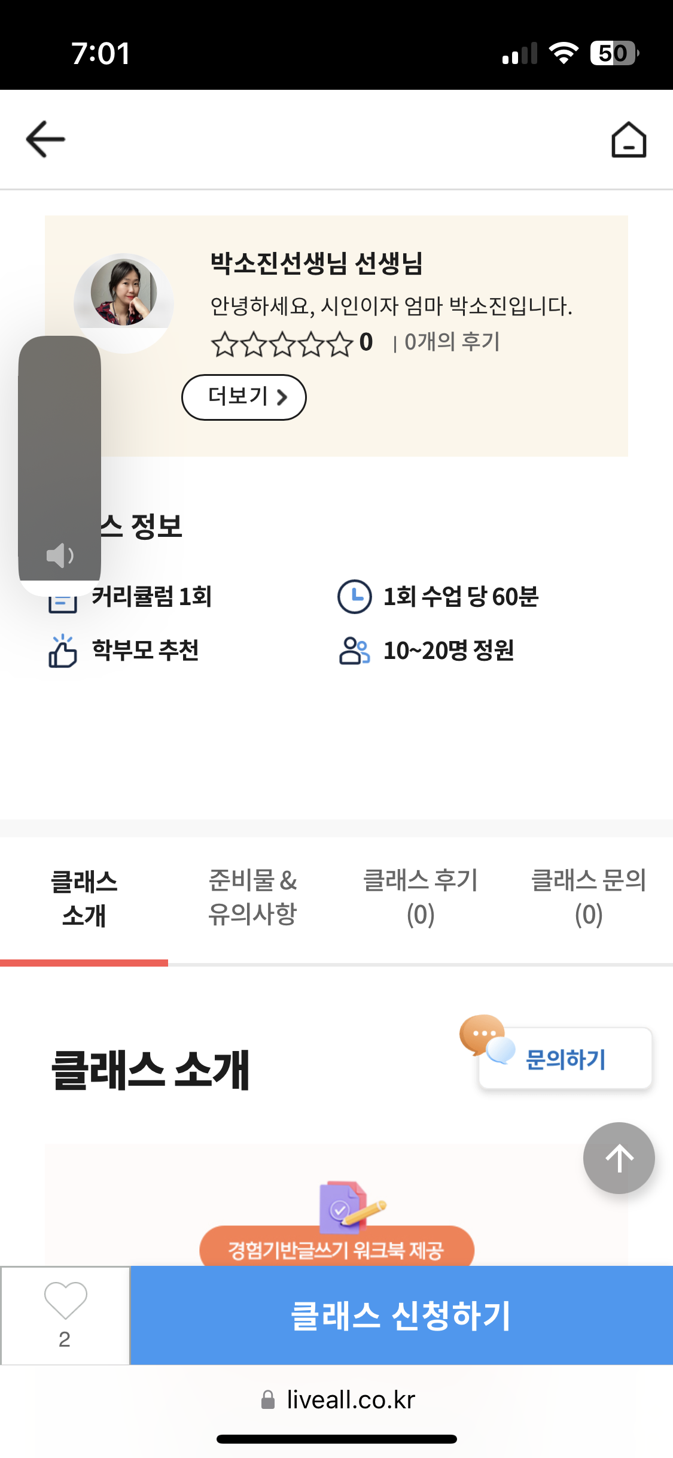673x1458 pixels.
Task: Go to home via house icon
Action: pos(628,140)
